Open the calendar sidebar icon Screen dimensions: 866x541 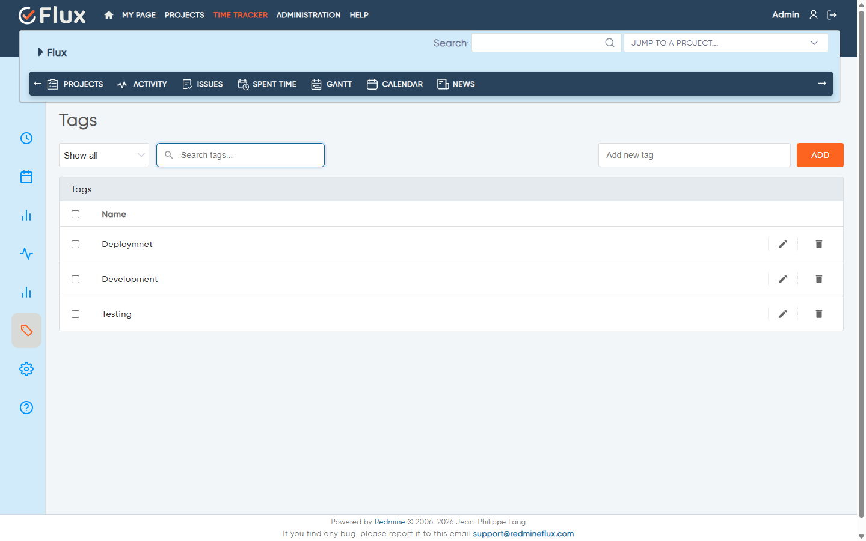point(26,177)
